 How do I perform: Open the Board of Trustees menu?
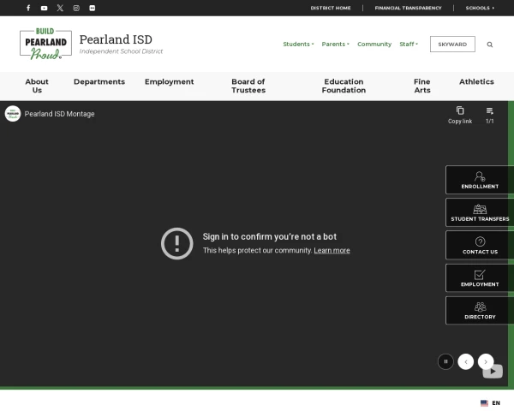[x=248, y=86]
